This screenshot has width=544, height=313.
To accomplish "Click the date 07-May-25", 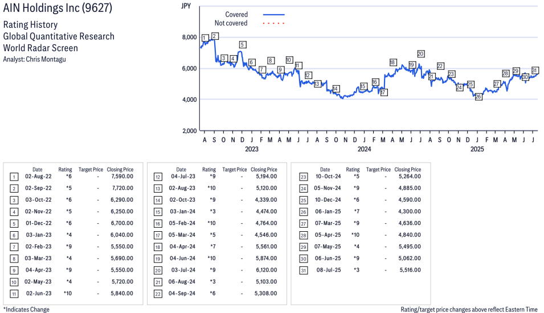I will click(x=328, y=247).
